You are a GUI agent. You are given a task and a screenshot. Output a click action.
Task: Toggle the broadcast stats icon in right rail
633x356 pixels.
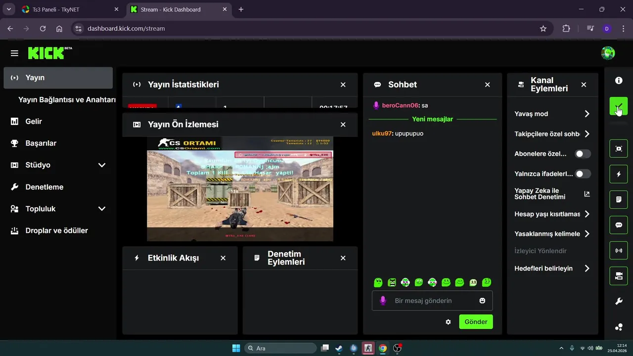[619, 251]
